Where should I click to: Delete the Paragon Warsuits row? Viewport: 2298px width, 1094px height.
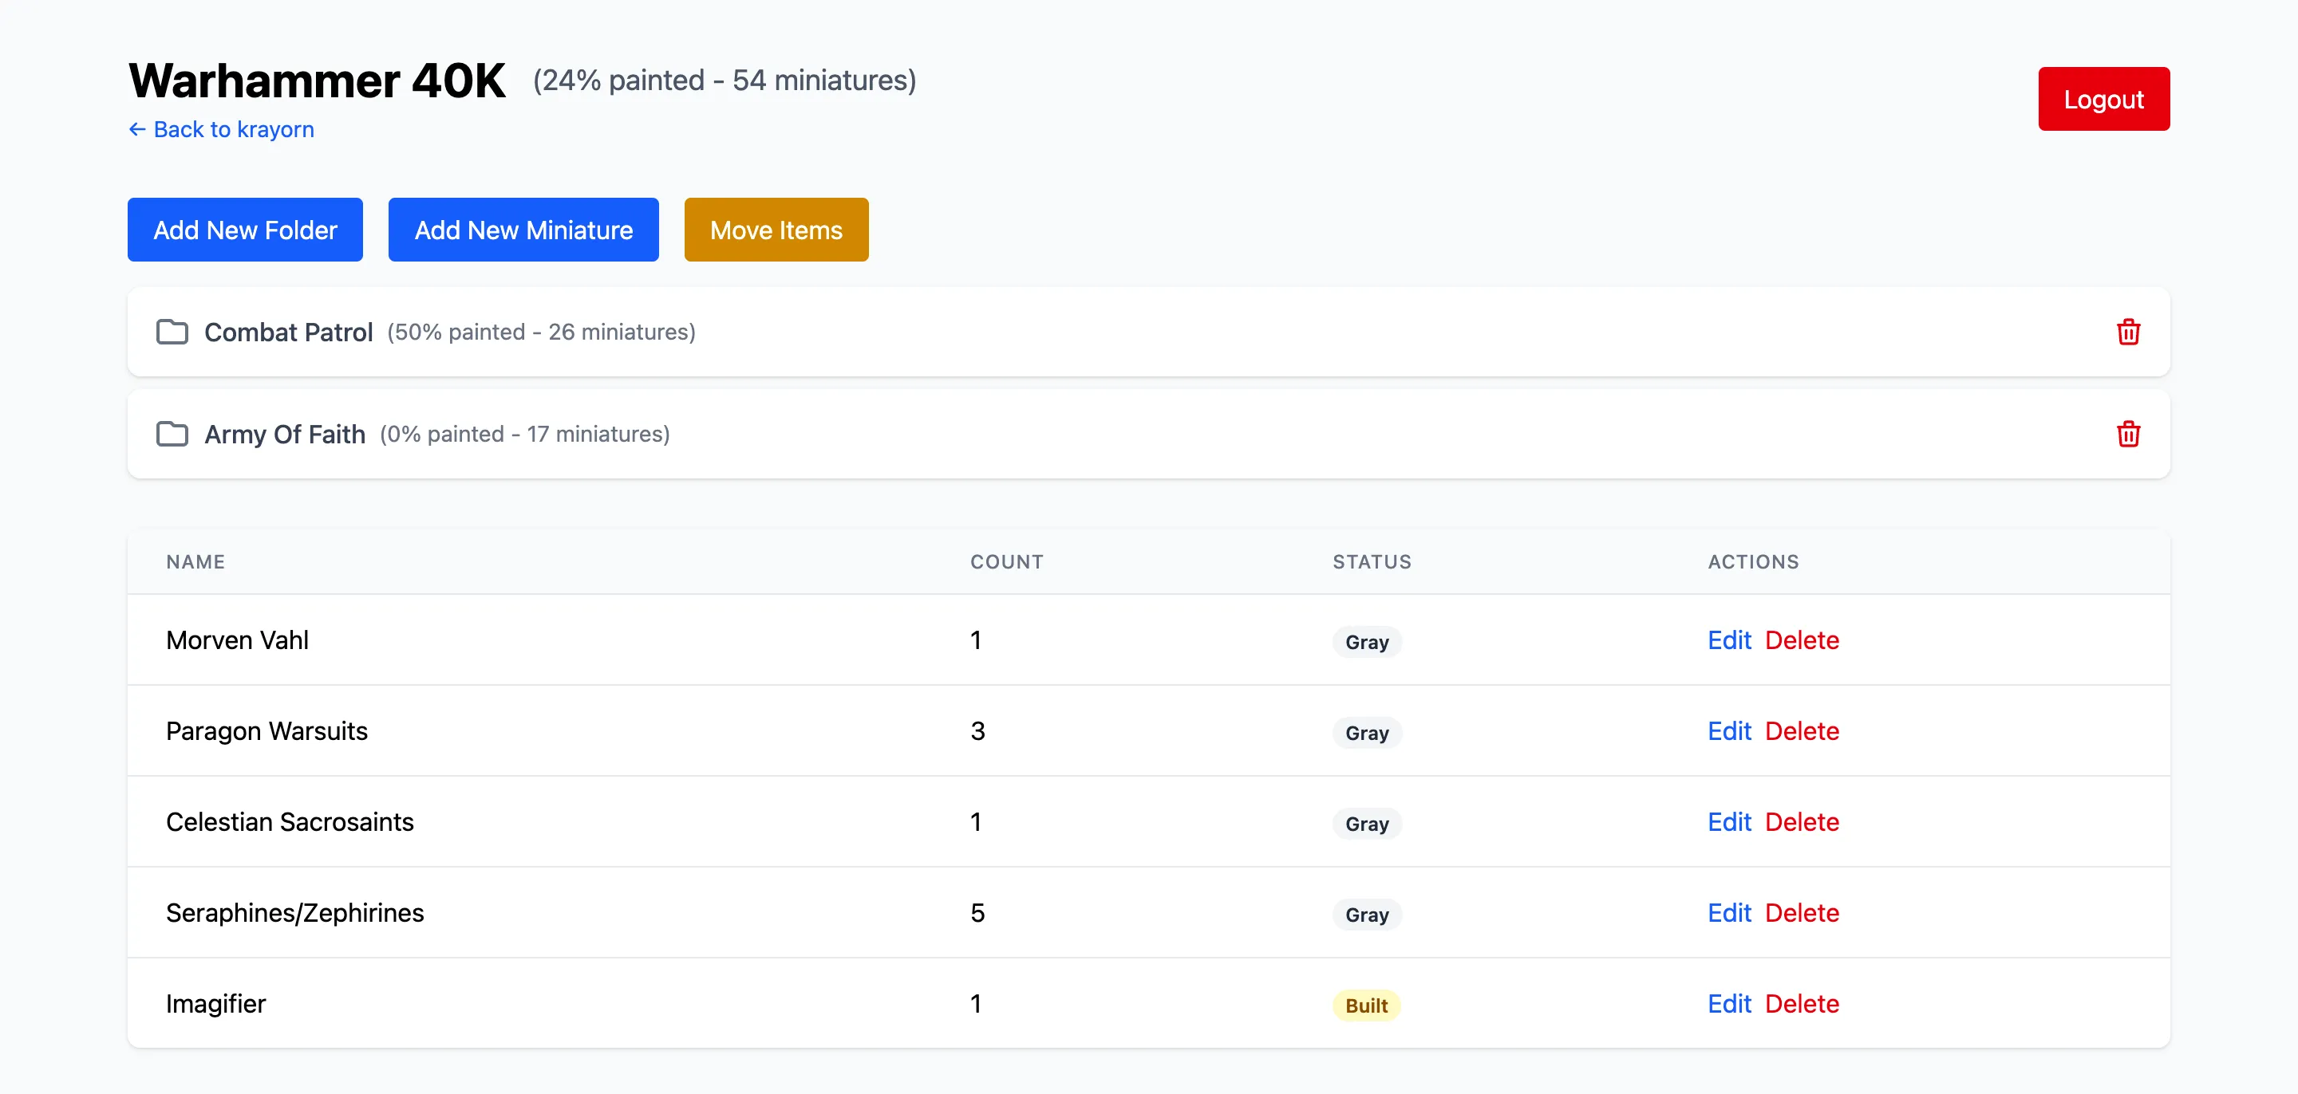pos(1801,731)
